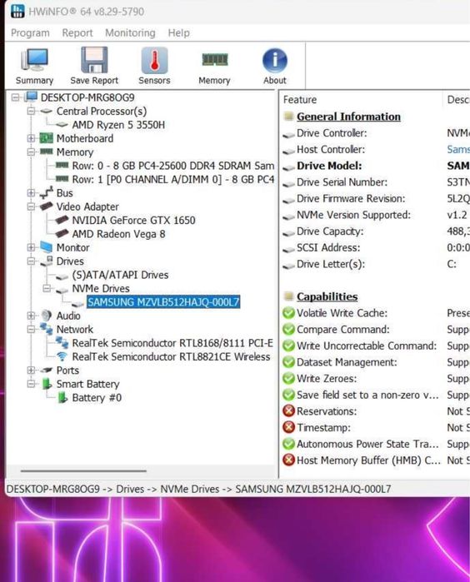Collapse the DESKTOP-MRG8OG9 root node
The width and height of the screenshot is (470, 582).
pyautogui.click(x=16, y=97)
